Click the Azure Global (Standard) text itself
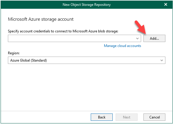Viewport: 173px width, 124px height. [x=28, y=60]
